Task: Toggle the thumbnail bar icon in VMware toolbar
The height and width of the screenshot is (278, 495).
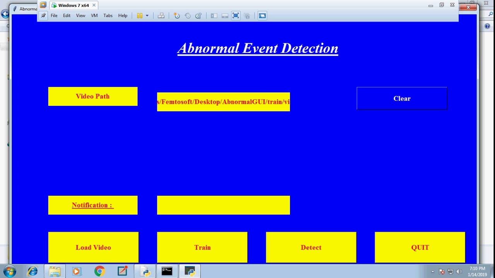Action: (225, 16)
